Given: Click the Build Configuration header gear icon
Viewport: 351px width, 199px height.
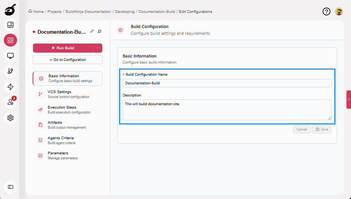Looking at the screenshot, I should pos(121,30).
